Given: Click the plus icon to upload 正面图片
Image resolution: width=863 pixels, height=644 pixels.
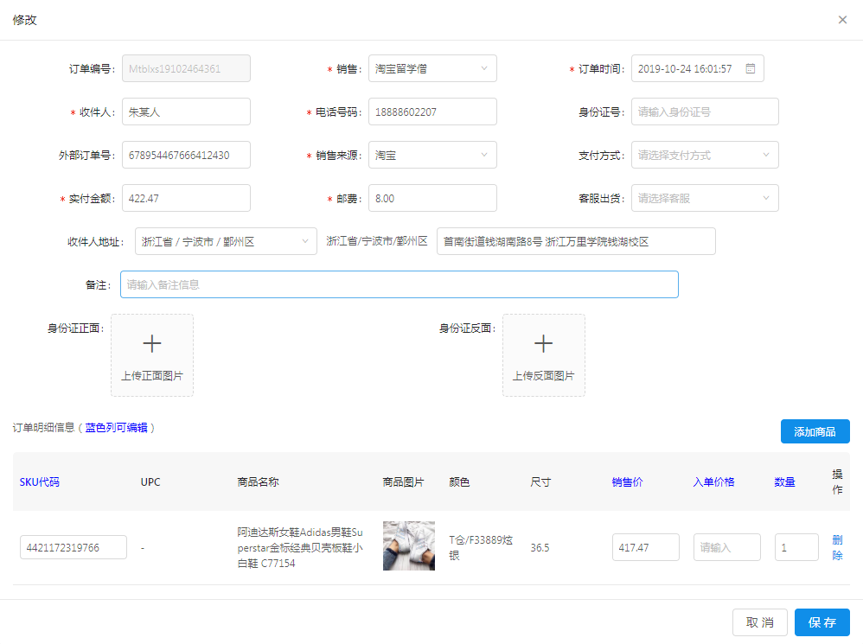Looking at the screenshot, I should tap(152, 344).
